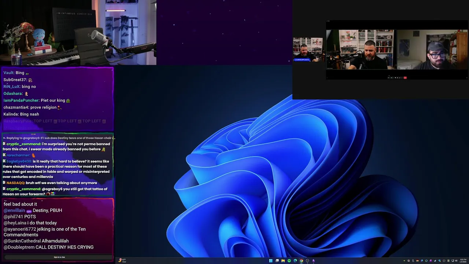Open the Windows Start menu
This screenshot has width=469, height=264.
click(271, 261)
